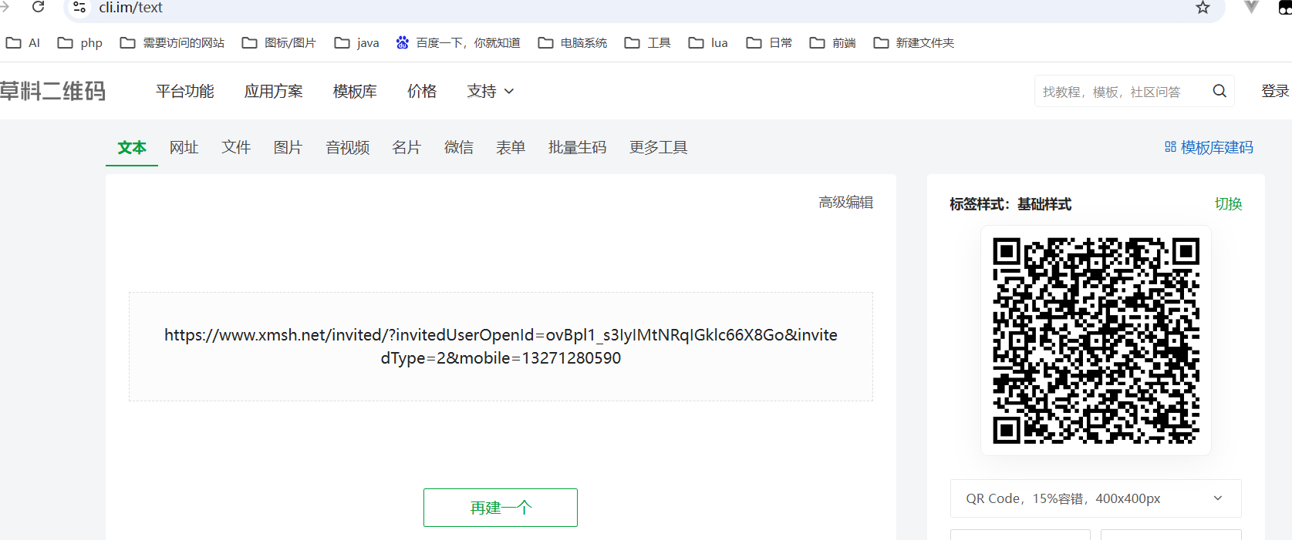Click the search magnifier icon
The image size is (1292, 540).
point(1219,91)
